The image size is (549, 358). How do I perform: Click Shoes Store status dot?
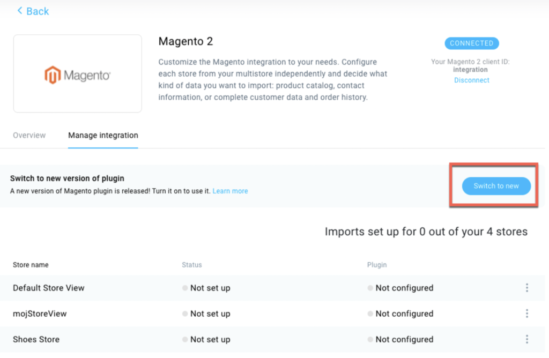pos(185,339)
